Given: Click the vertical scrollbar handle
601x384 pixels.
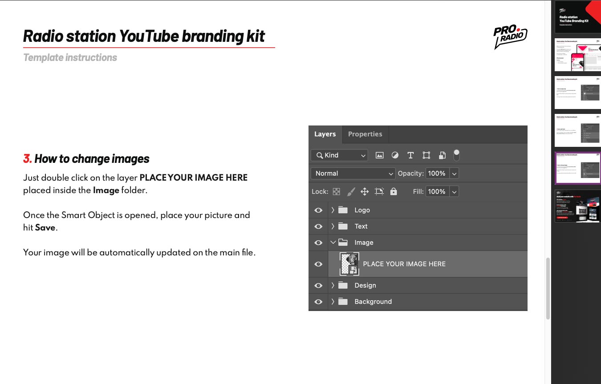Looking at the screenshot, I should tap(548, 288).
